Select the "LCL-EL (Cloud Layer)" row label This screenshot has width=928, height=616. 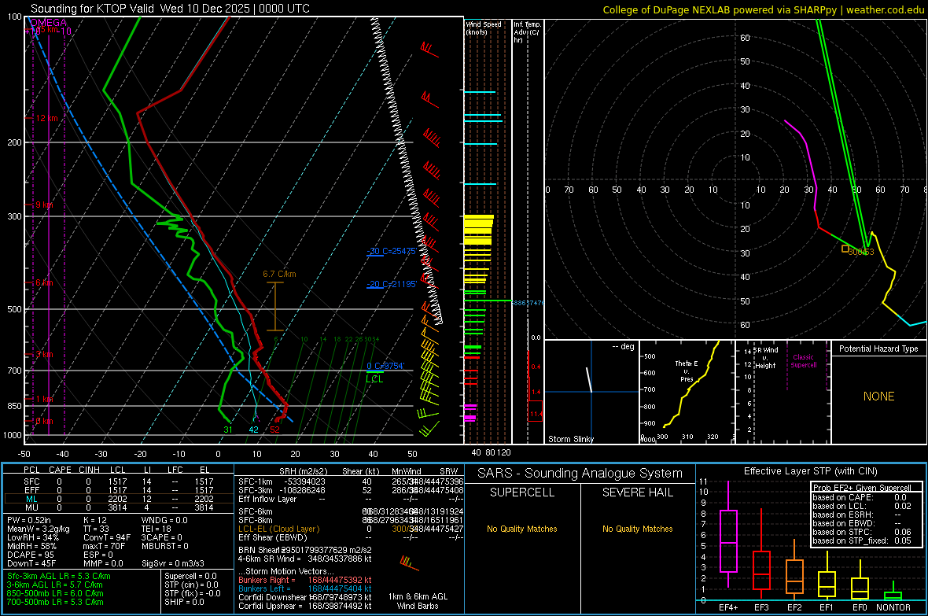(x=278, y=529)
